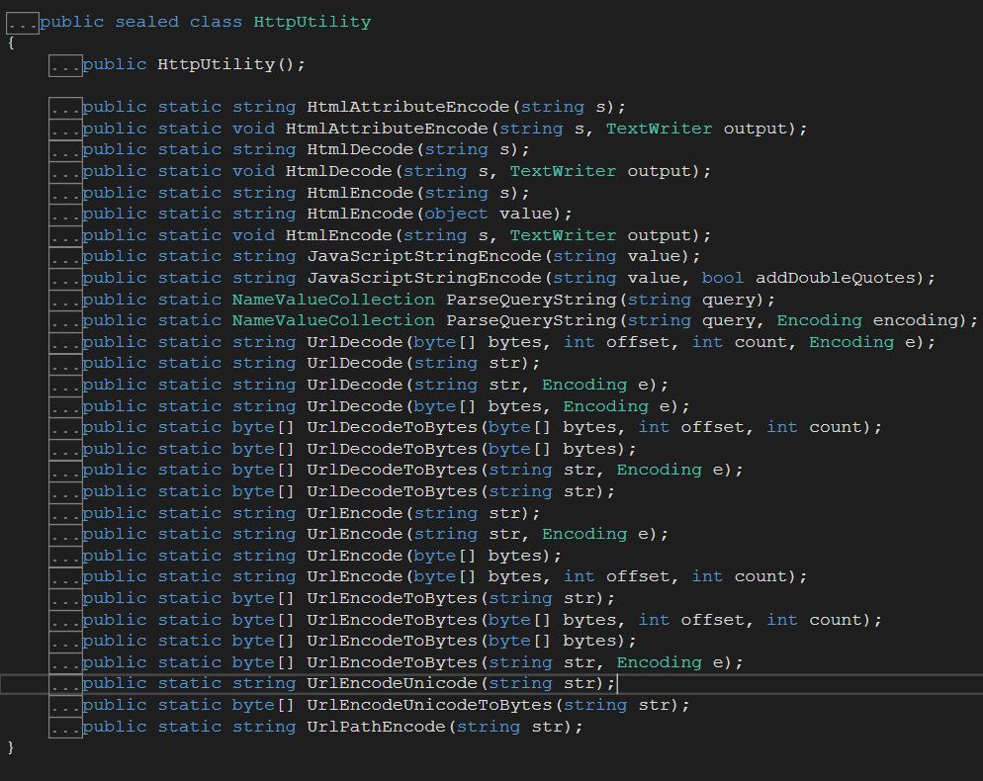Expand collapsed block before HttpUtility class declaration
The height and width of the screenshot is (781, 983).
[x=22, y=22]
